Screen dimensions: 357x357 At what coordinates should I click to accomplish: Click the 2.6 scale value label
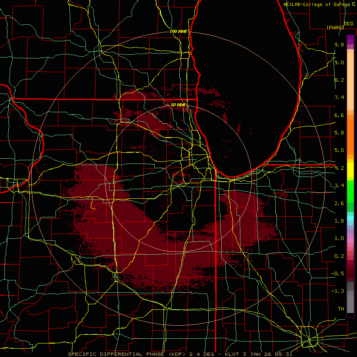click(339, 203)
